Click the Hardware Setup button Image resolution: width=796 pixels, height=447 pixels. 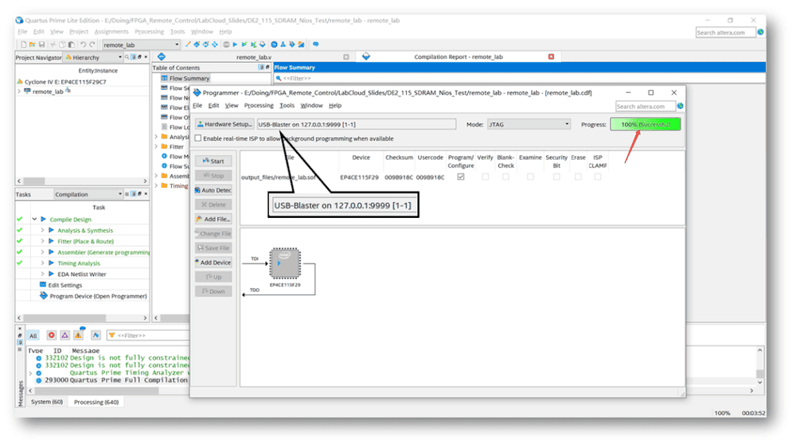click(x=224, y=124)
